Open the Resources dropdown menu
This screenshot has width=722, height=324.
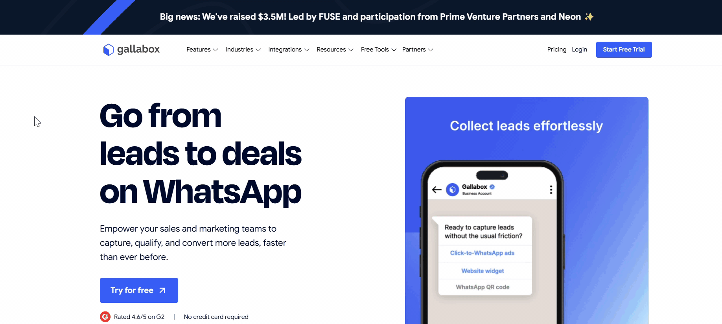[335, 50]
